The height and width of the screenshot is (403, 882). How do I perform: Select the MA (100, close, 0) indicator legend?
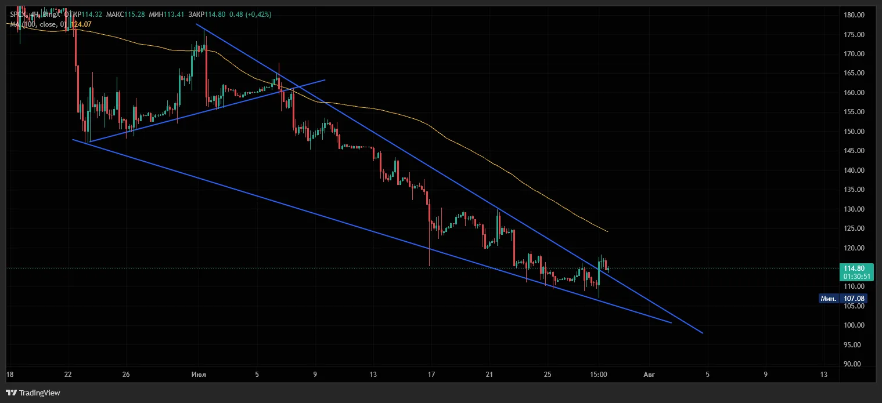pyautogui.click(x=38, y=24)
